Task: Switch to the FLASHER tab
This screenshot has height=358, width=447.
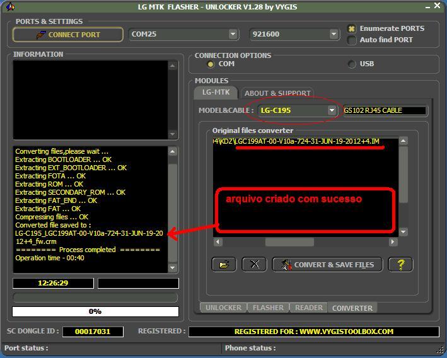Action: point(268,308)
